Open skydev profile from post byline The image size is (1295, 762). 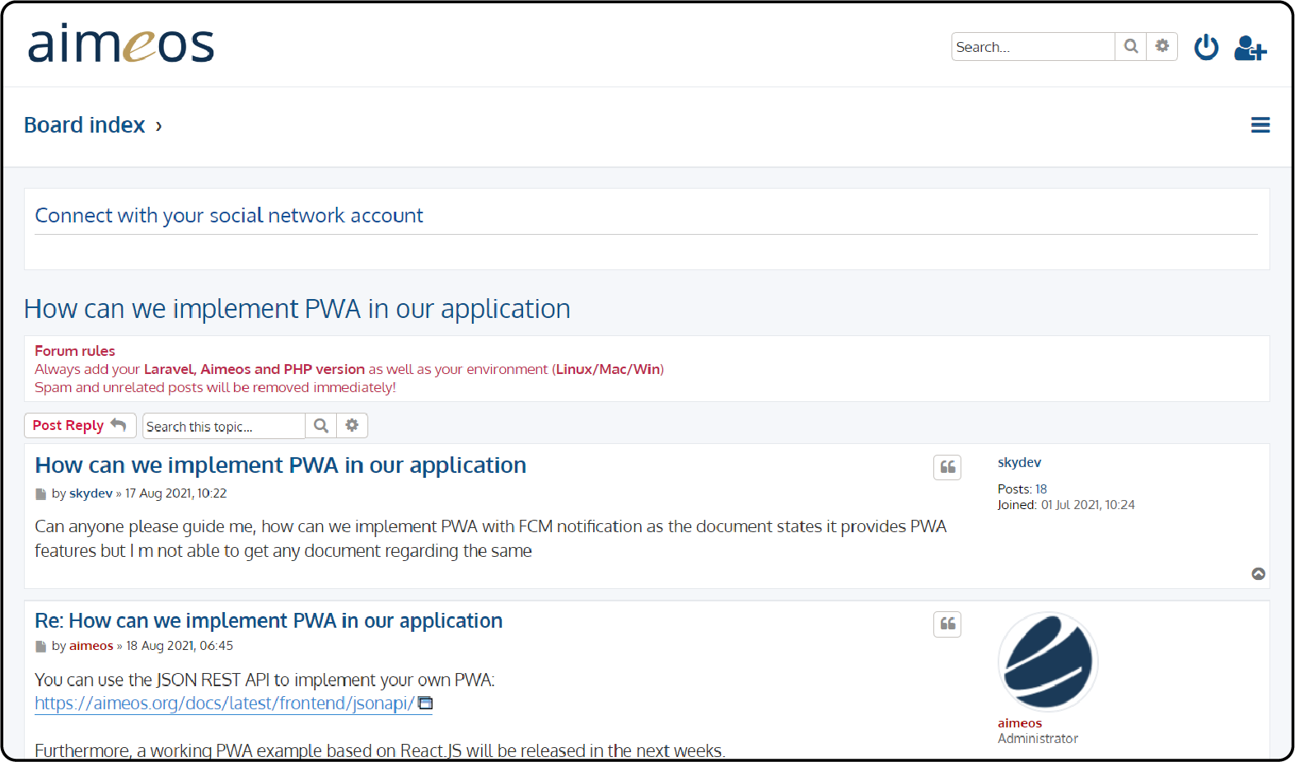tap(91, 493)
